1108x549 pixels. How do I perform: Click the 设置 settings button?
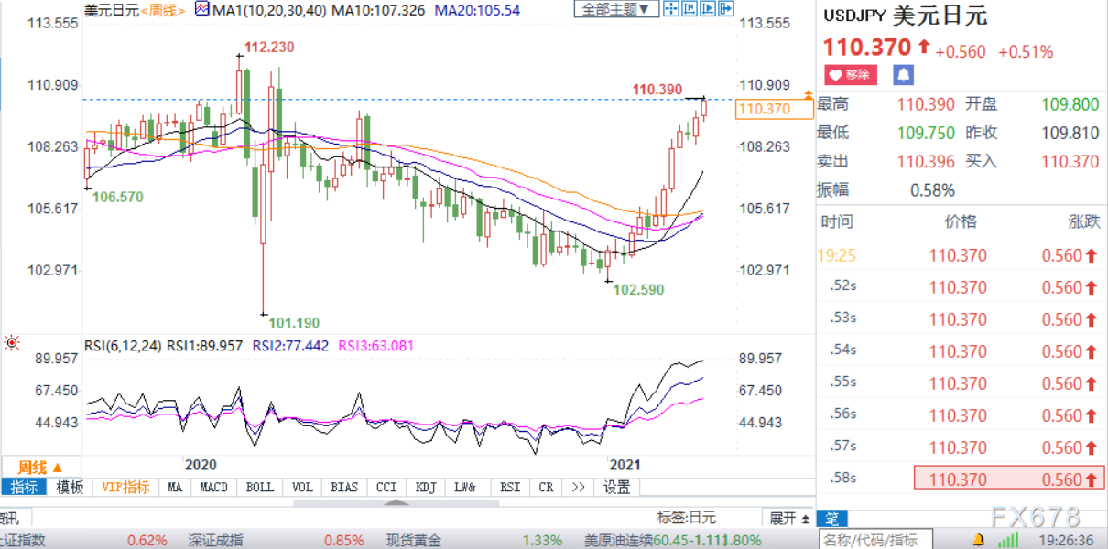pyautogui.click(x=616, y=487)
